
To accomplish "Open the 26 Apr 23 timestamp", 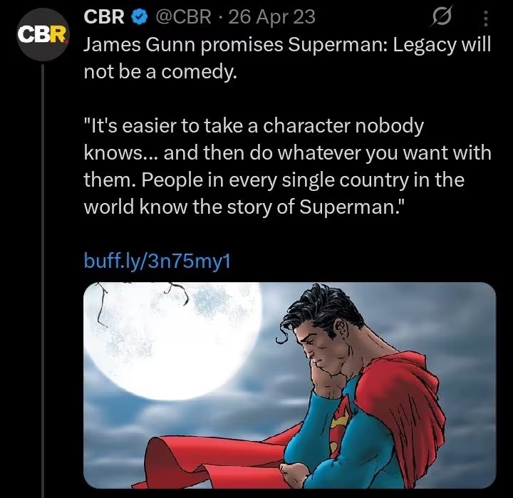I will point(272,17).
